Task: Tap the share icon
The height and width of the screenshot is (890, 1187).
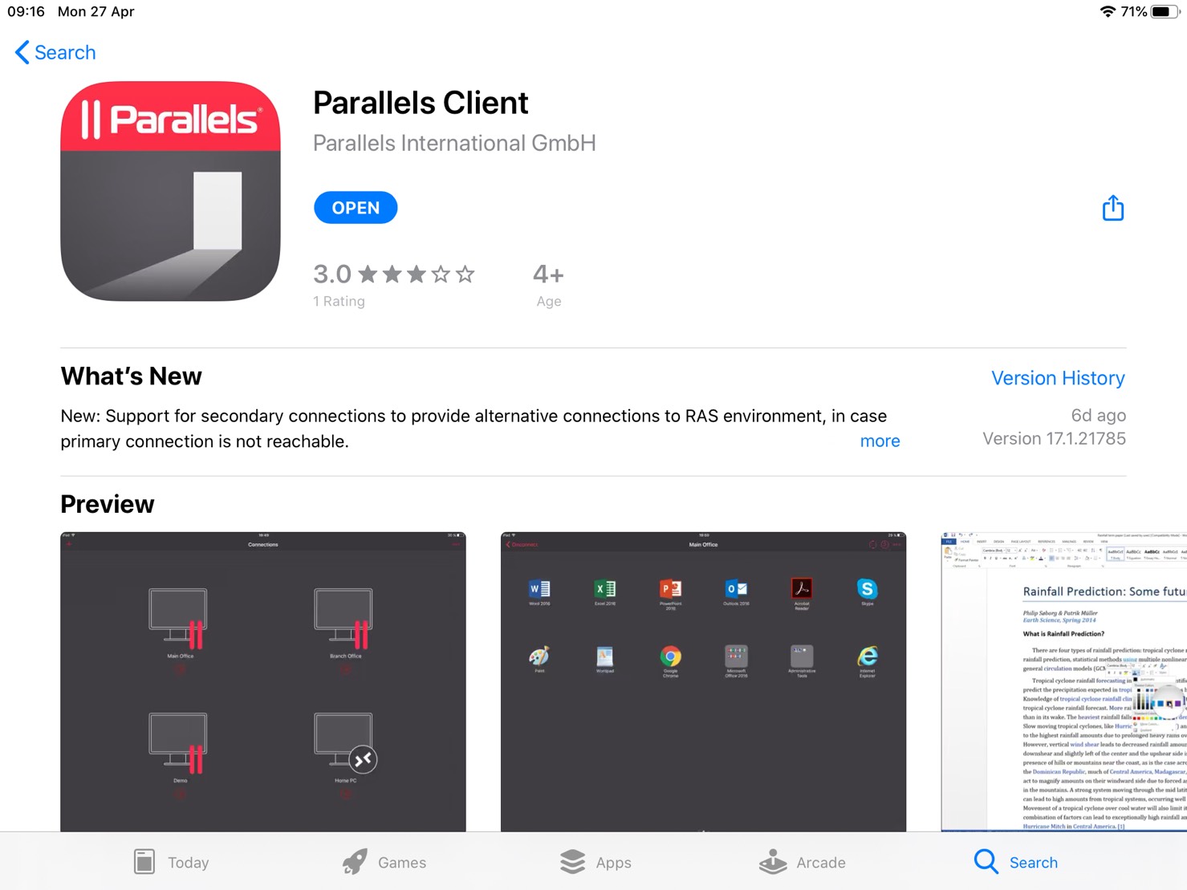Action: 1112,208
